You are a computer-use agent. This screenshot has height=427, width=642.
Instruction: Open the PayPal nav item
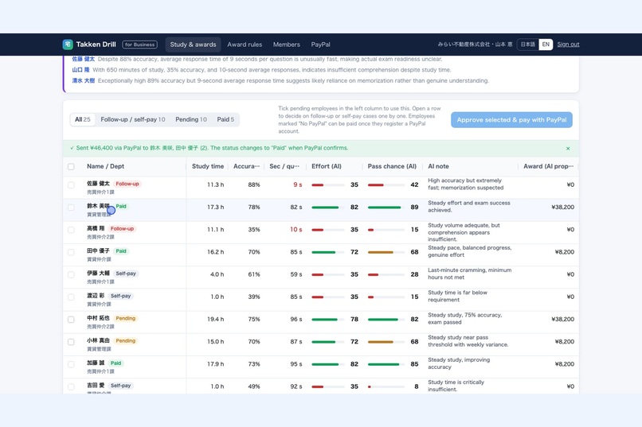[320, 45]
